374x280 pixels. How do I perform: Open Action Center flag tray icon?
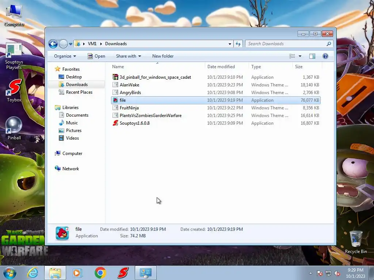[x=319, y=273]
